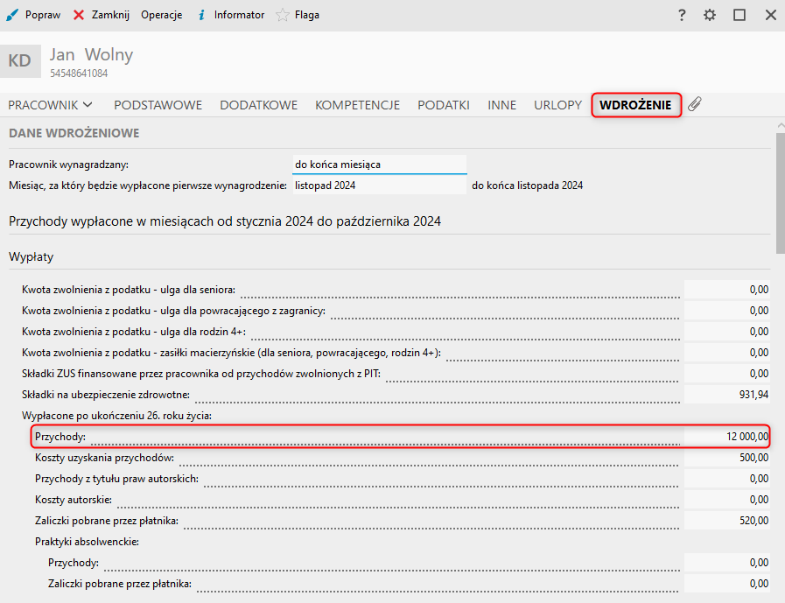
Task: Click the health insurance 931,94 field
Action: coord(727,395)
